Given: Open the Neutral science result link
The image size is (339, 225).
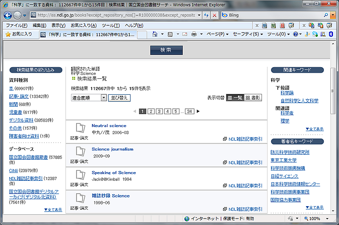Looking at the screenshot, I should click(x=109, y=126).
